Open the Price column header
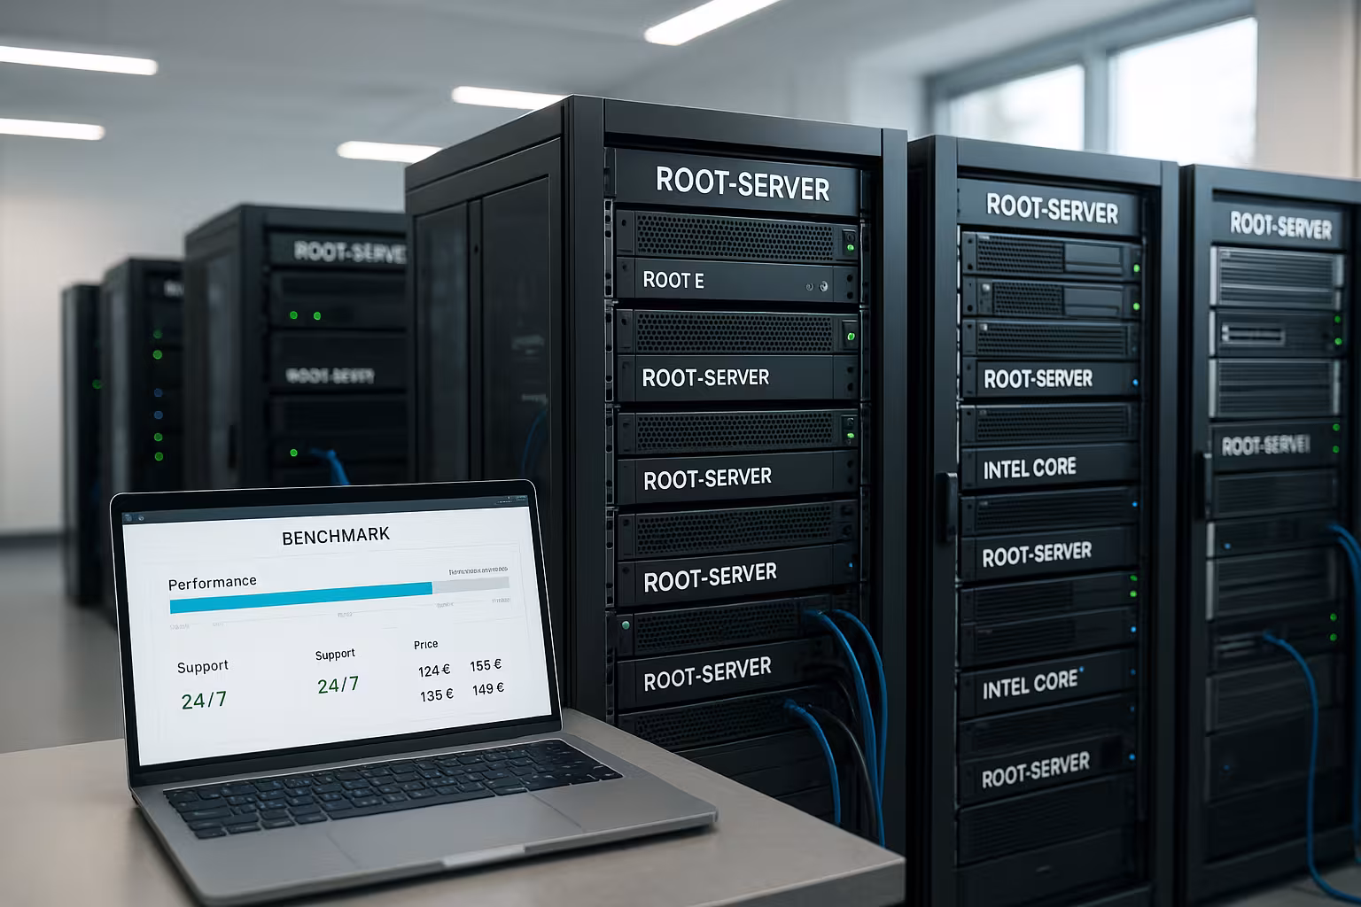 [x=425, y=644]
